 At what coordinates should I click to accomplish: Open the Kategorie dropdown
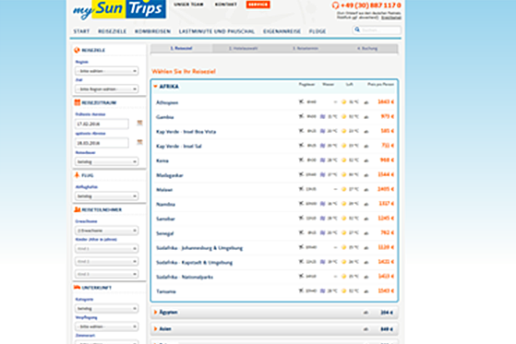[107, 308]
